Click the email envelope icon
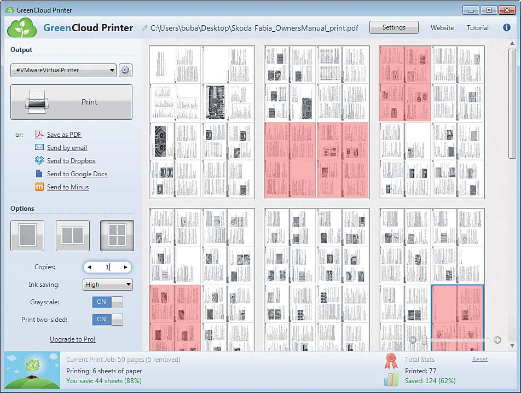Viewport: 521px width, 393px height. (39, 147)
